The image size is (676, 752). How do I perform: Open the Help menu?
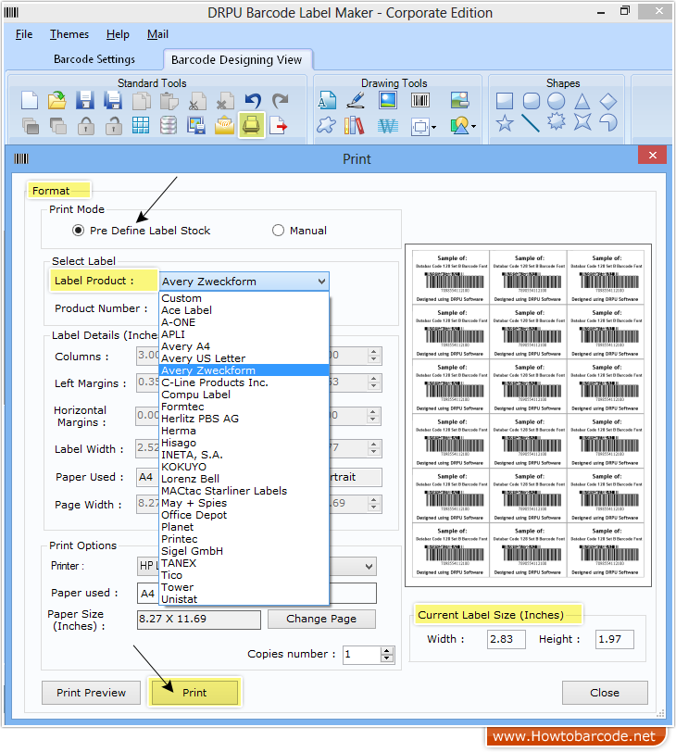point(118,34)
